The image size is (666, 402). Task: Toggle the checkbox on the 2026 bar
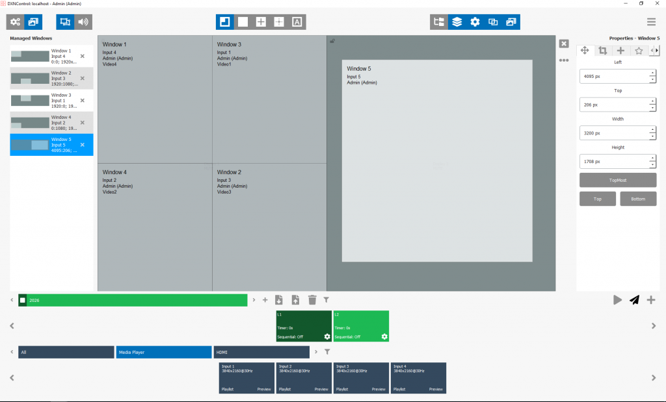pos(23,300)
